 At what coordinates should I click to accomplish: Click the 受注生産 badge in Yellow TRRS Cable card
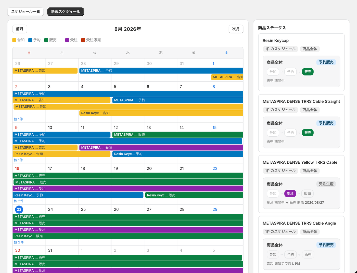(x=326, y=184)
